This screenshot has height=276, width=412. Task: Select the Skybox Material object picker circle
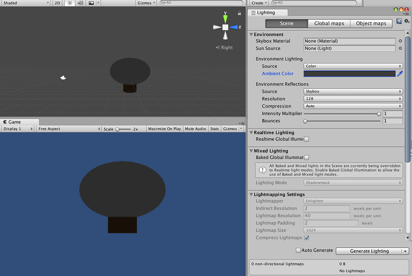pos(400,41)
